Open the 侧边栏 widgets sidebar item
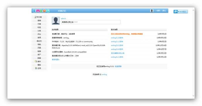The height and width of the screenshot is (106, 202). click(x=39, y=41)
